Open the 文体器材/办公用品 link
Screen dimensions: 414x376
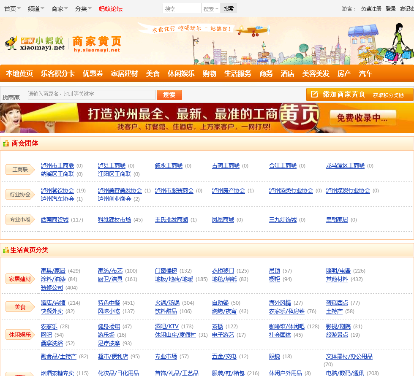[x=349, y=357]
